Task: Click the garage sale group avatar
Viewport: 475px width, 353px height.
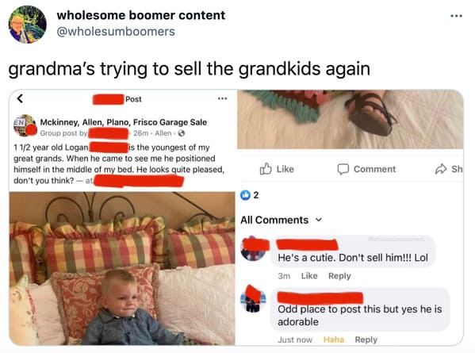Action: click(x=25, y=126)
